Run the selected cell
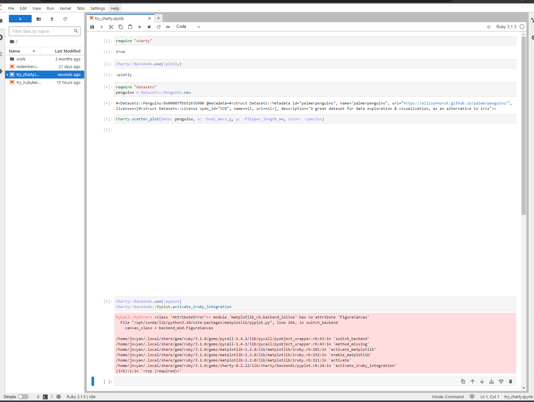Viewport: 534px width, 402px height. [140, 27]
